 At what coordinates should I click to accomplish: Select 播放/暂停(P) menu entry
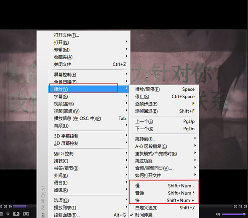[164, 89]
